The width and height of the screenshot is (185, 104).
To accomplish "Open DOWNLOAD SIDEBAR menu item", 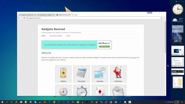I will pos(56,36).
